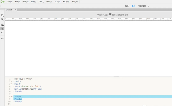Collapse the <html> tag on line 2

pos(12,81)
